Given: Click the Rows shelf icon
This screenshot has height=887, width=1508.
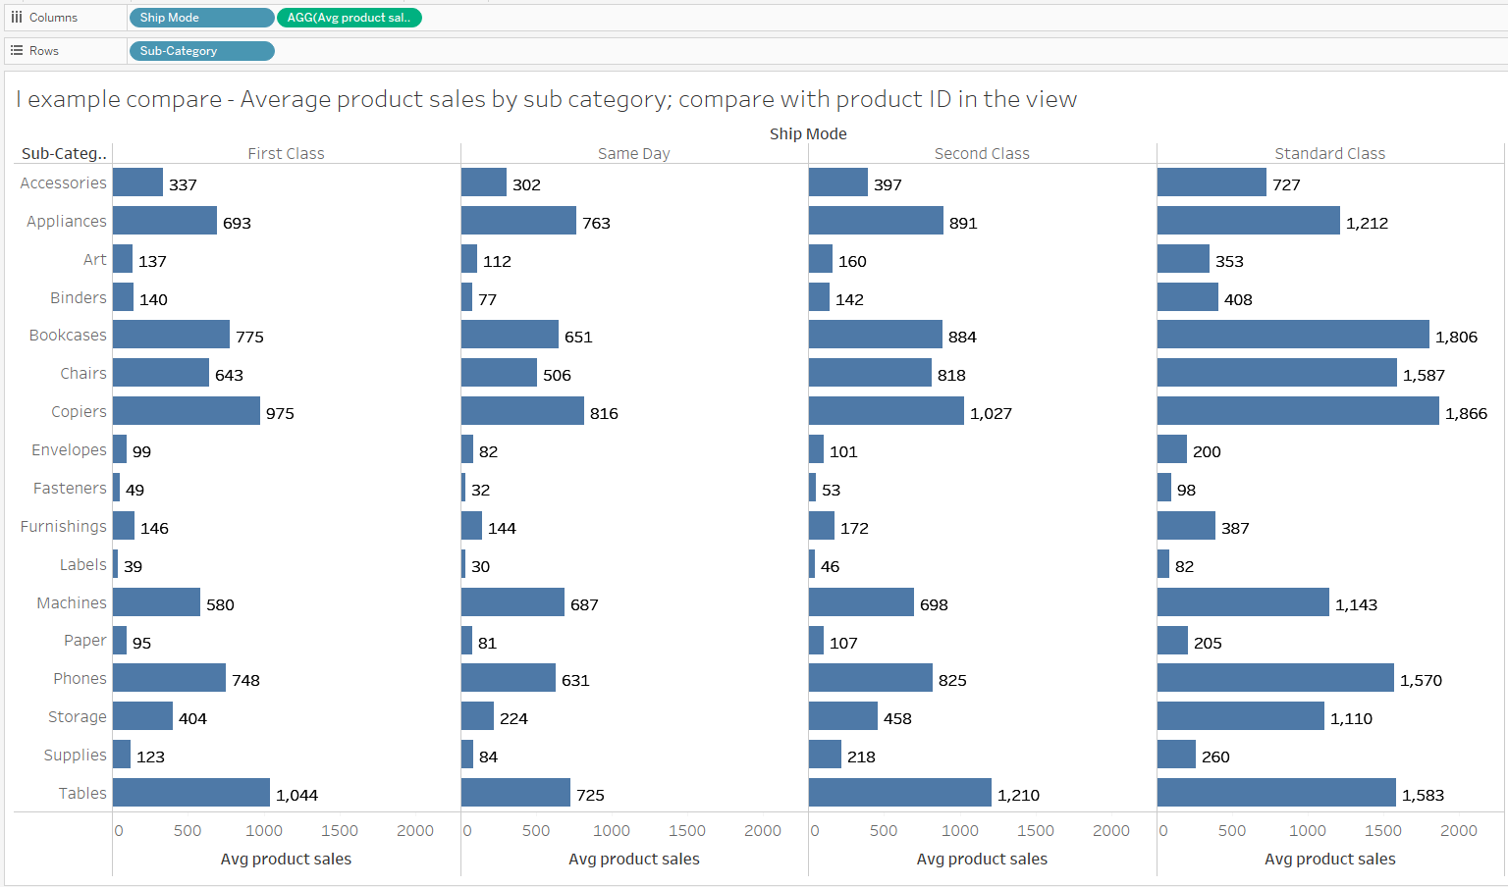Looking at the screenshot, I should pyautogui.click(x=17, y=51).
